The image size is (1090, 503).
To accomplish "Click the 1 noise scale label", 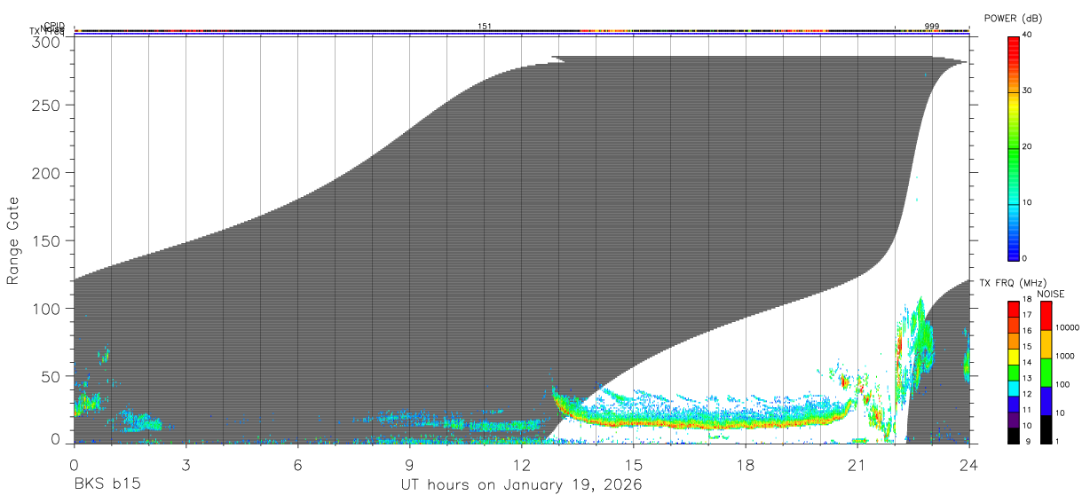I will pyautogui.click(x=1057, y=441).
